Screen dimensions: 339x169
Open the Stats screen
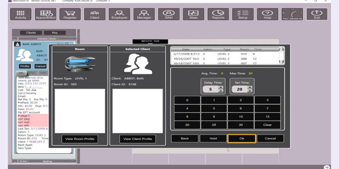click(193, 14)
